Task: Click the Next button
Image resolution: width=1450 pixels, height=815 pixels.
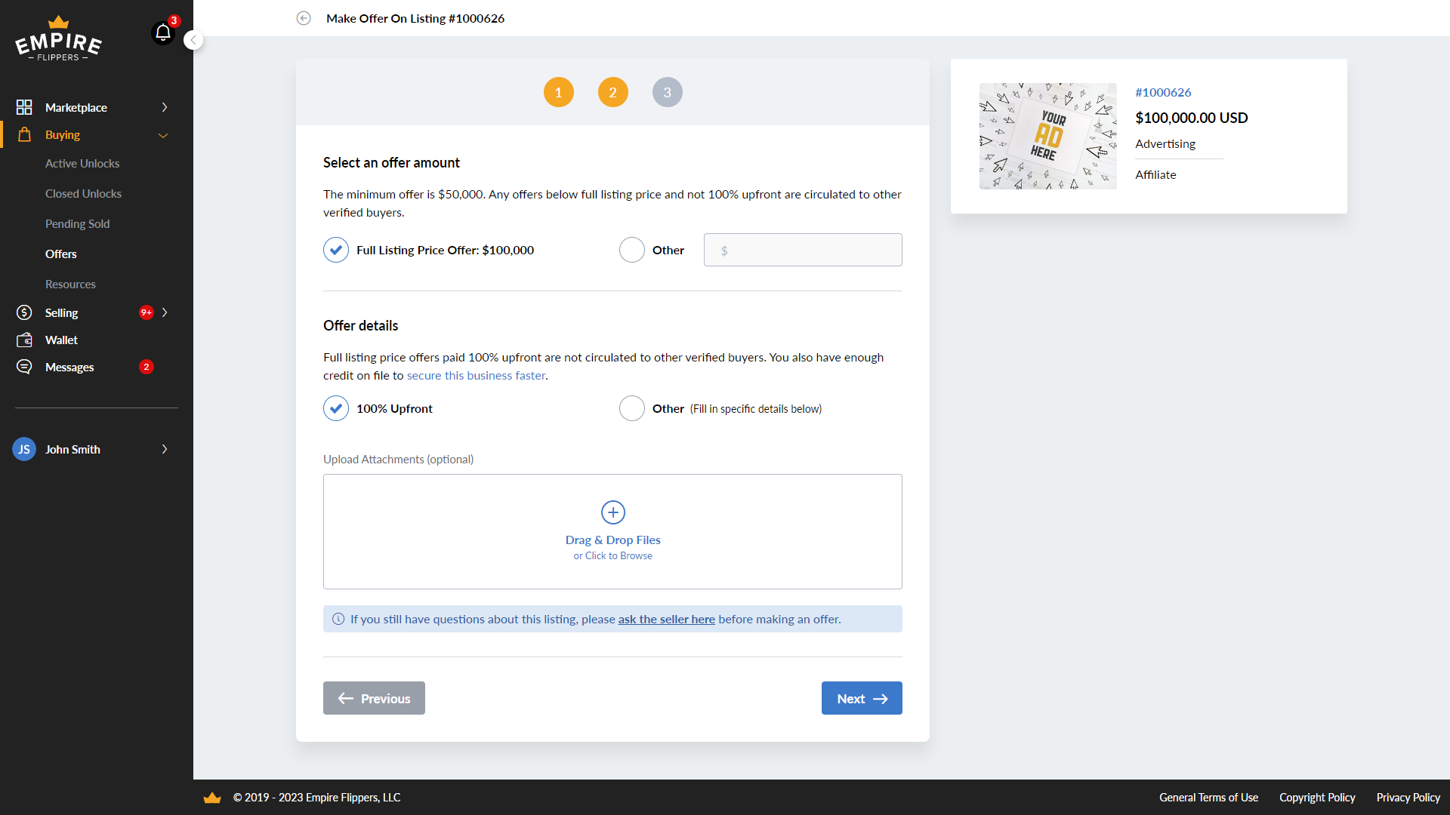Action: tap(861, 698)
